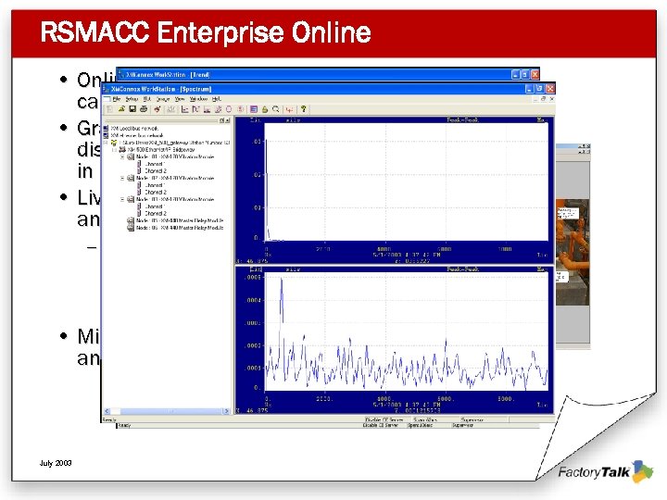Minimize the Spectrum workstation window
Screen dimensions: 667x500
(529, 89)
